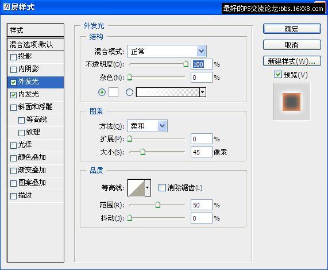Select 斜面和浮雕 bevel and emboss entry
Screen dimensions: 328x270
tap(36, 107)
